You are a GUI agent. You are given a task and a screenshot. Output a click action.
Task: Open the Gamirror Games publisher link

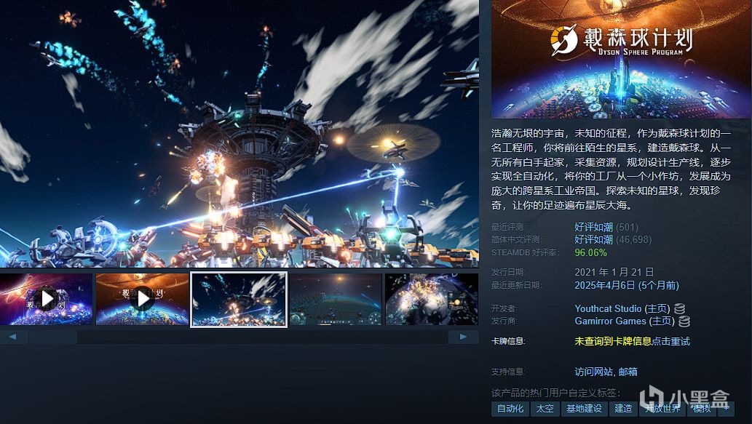click(x=611, y=321)
